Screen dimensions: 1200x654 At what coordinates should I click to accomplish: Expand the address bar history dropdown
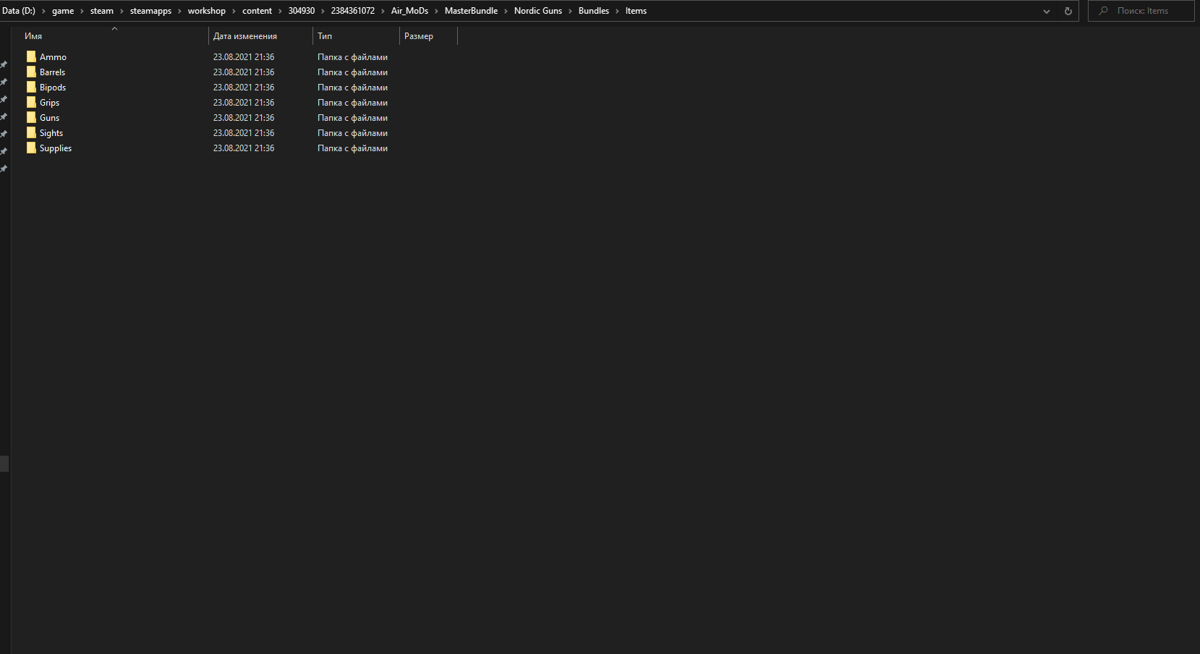[1046, 11]
